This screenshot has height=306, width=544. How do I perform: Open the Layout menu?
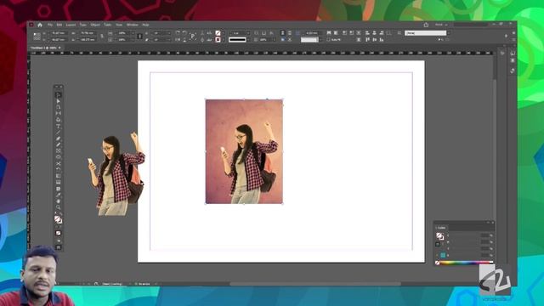[x=71, y=25]
